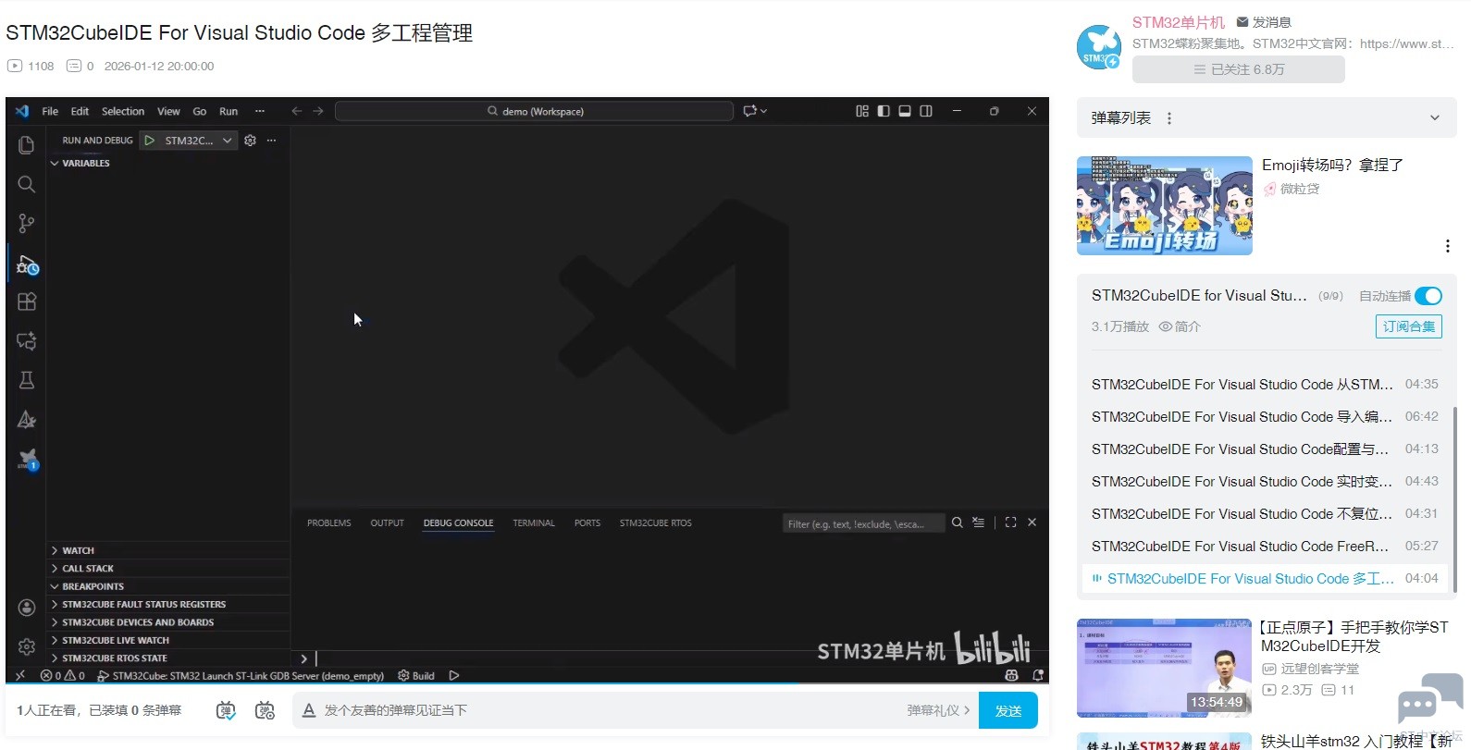Viewport: 1471px width, 750px height.
Task: Open Source Control in the activity bar
Action: click(27, 223)
